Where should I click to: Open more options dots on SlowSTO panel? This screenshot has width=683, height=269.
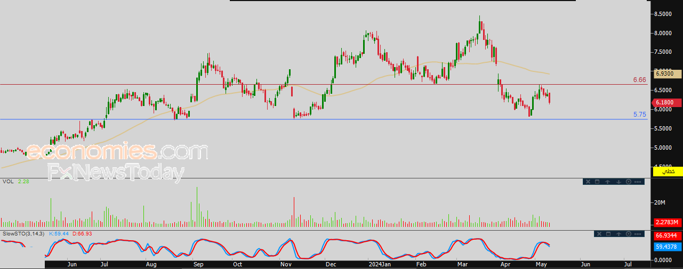(x=638, y=234)
